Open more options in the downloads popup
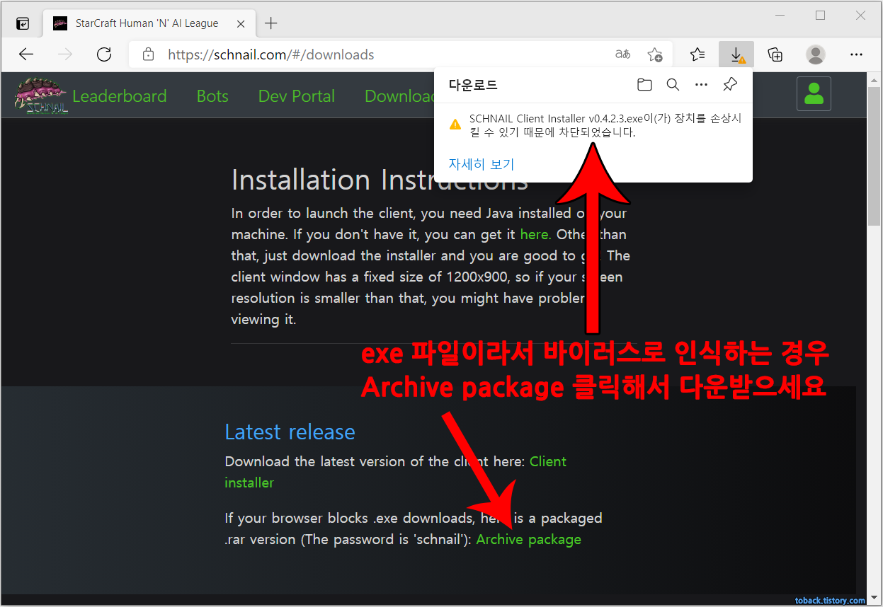This screenshot has height=607, width=883. [701, 85]
